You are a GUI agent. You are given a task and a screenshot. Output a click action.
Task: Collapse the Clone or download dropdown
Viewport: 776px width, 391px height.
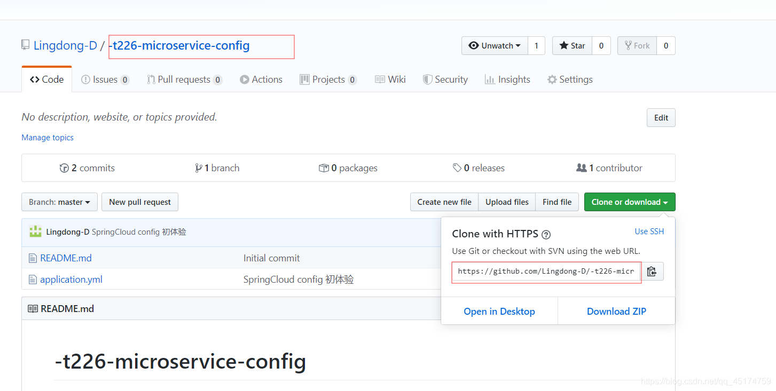click(630, 202)
